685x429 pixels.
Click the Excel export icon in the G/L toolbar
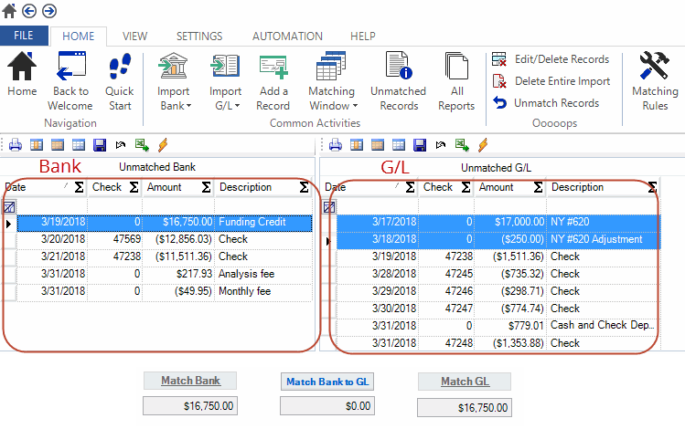462,145
